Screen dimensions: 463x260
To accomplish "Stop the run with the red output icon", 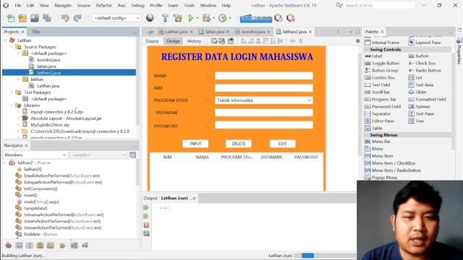I will tap(146, 225).
